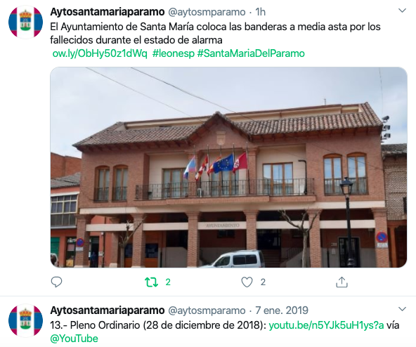Screen dimensions: 416x347
Task: Retweet the flags at half-mast post
Action: coord(152,282)
